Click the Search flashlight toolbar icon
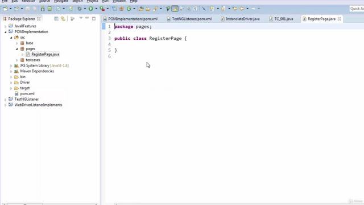Screen dimensions: 364x205 tap(155, 9)
